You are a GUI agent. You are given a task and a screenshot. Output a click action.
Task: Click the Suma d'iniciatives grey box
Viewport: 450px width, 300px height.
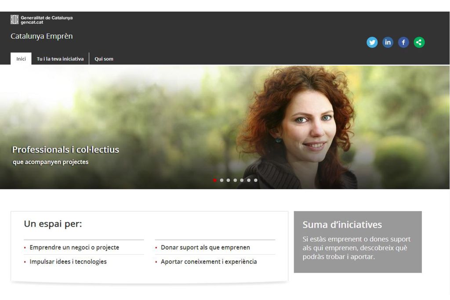click(x=358, y=242)
